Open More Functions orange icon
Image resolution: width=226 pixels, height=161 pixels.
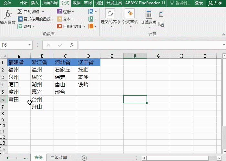(x=91, y=26)
